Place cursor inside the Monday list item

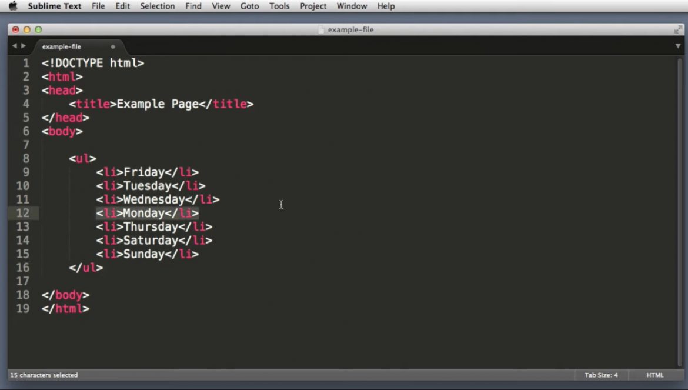pyautogui.click(x=143, y=213)
